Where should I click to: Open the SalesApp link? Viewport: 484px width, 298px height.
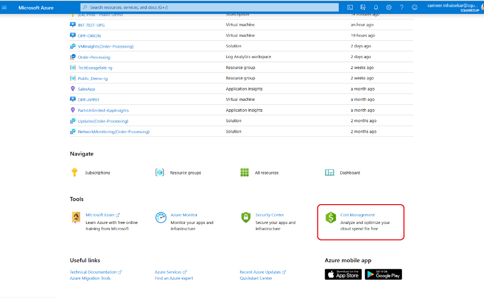[x=86, y=89]
